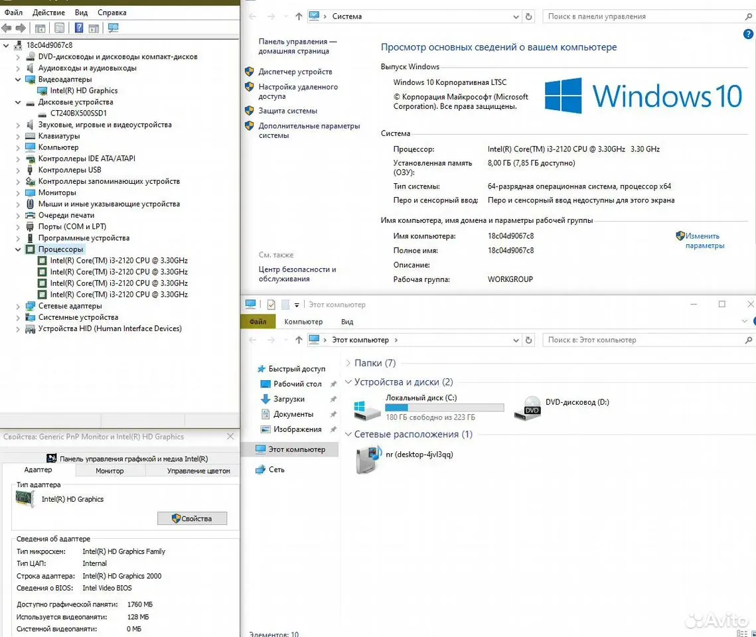
Task: Click the C: drive free space usage bar
Action: pos(445,407)
